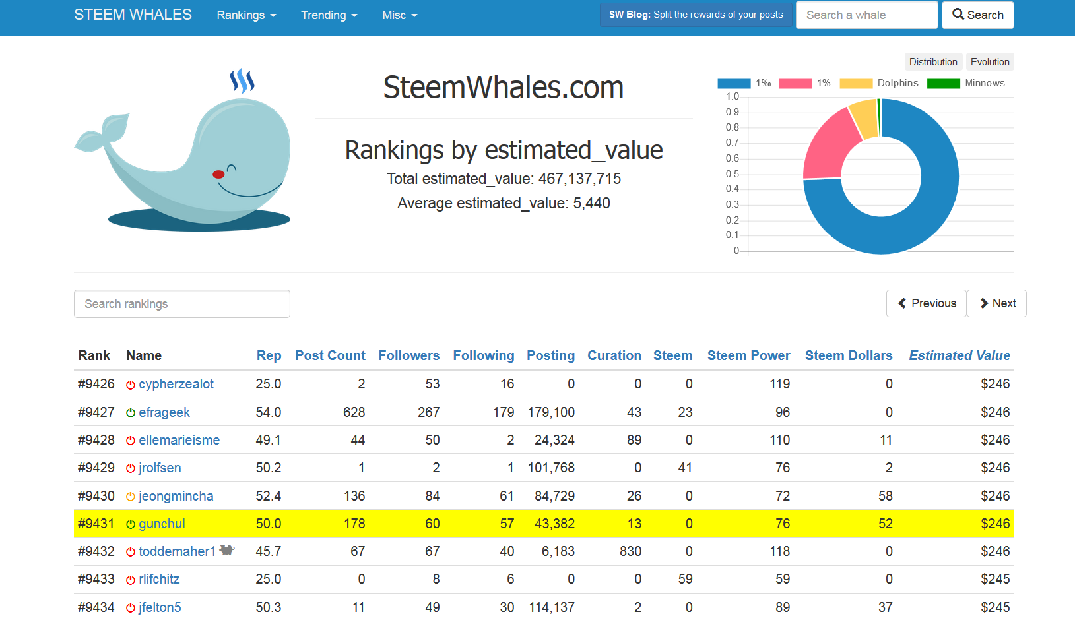Switch to the Distribution chart tab
Screen dimensions: 1075x618
click(x=933, y=62)
